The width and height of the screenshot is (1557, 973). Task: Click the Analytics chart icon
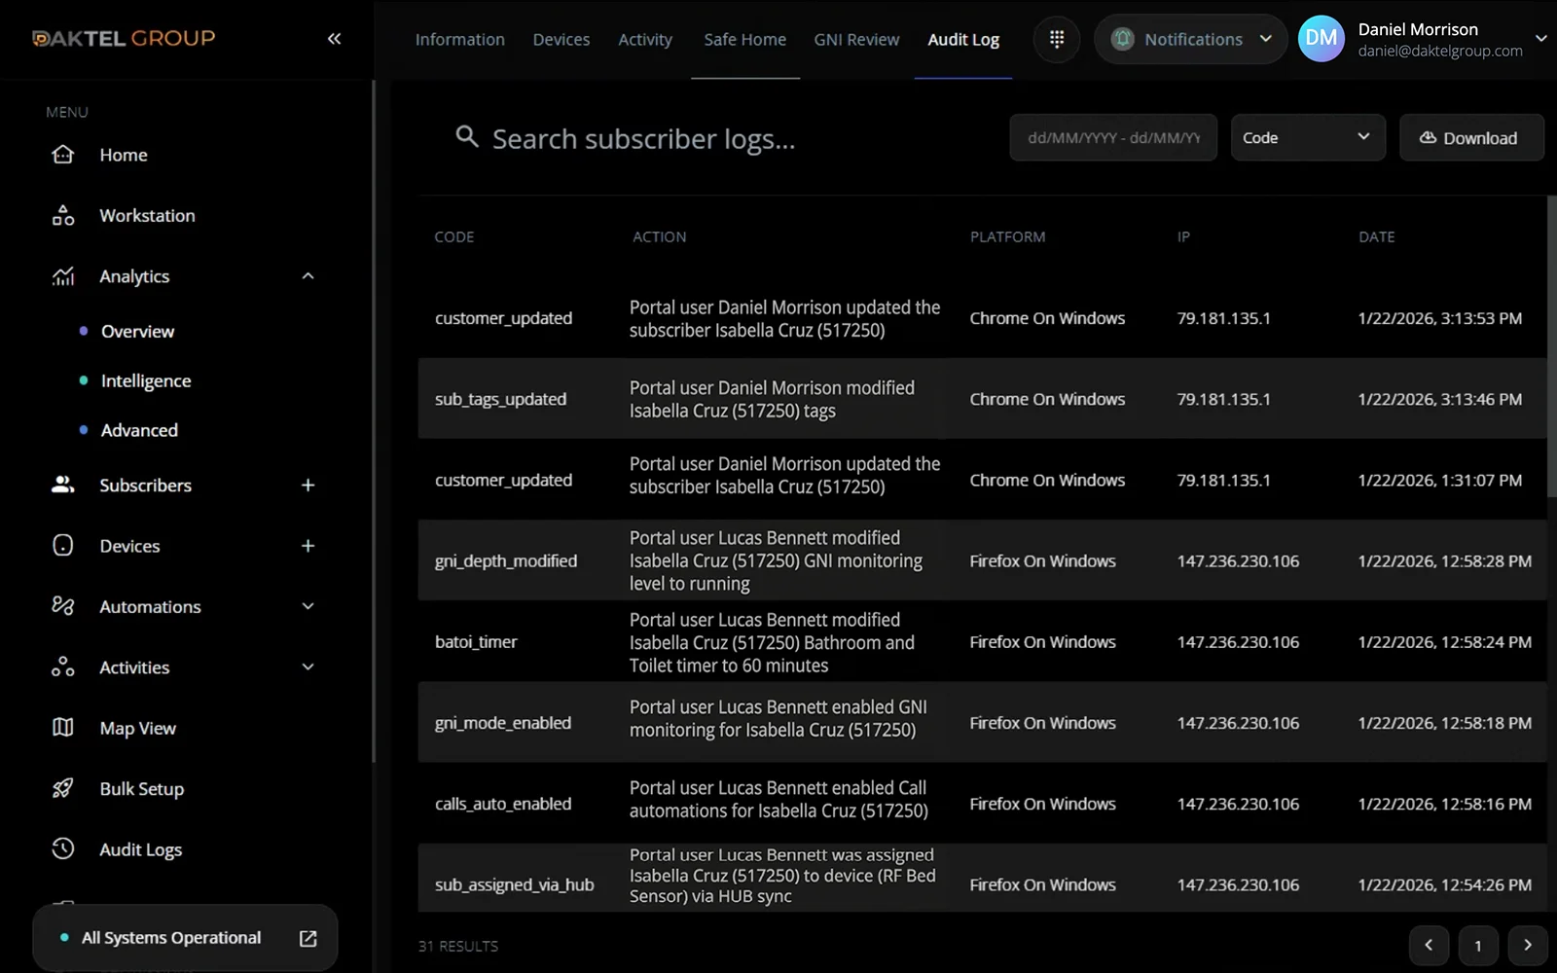coord(63,276)
